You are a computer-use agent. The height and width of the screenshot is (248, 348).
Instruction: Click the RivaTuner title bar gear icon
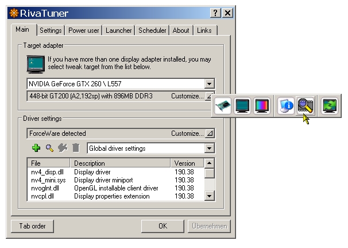coord(14,13)
